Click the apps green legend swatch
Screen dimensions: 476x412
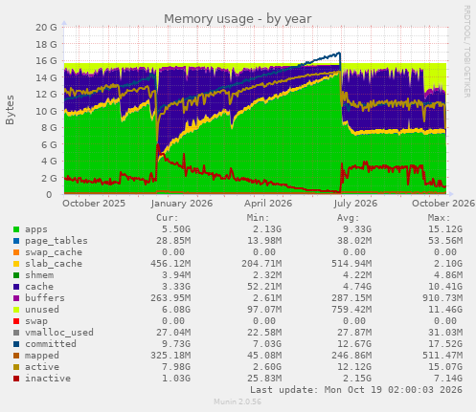tap(16, 229)
